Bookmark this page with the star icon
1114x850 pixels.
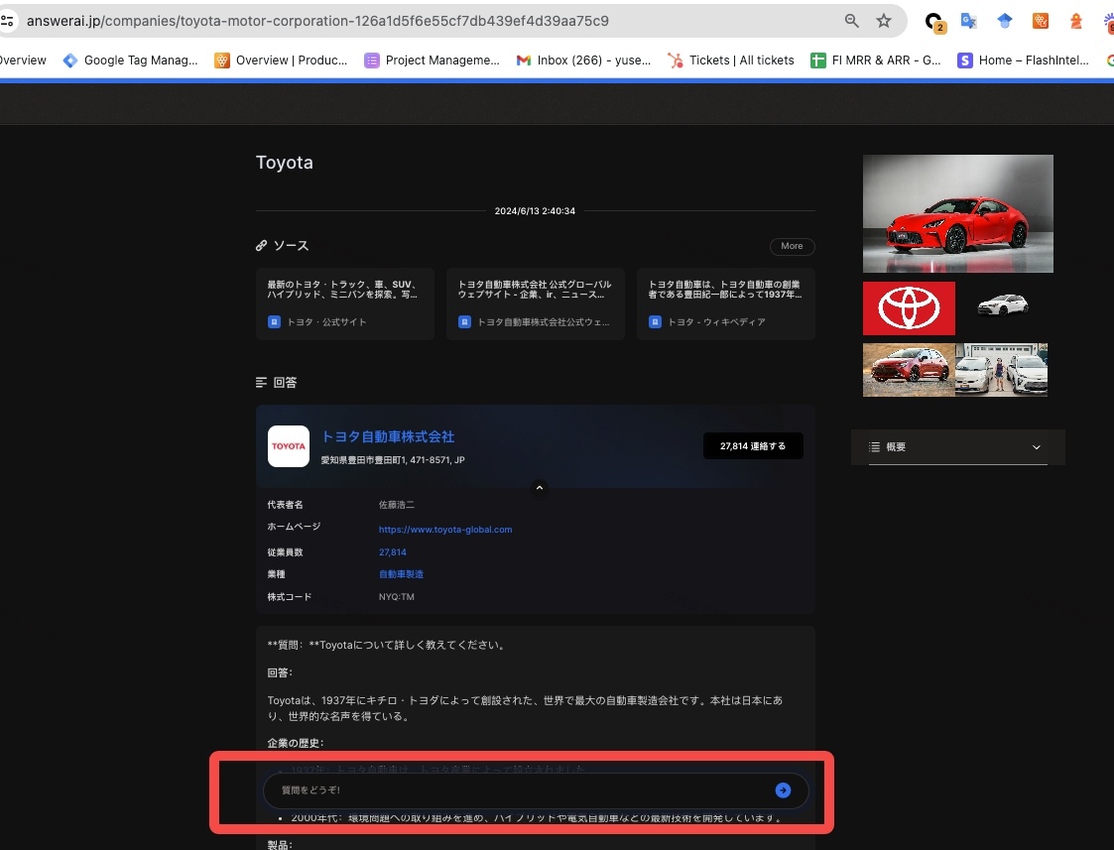coord(883,21)
